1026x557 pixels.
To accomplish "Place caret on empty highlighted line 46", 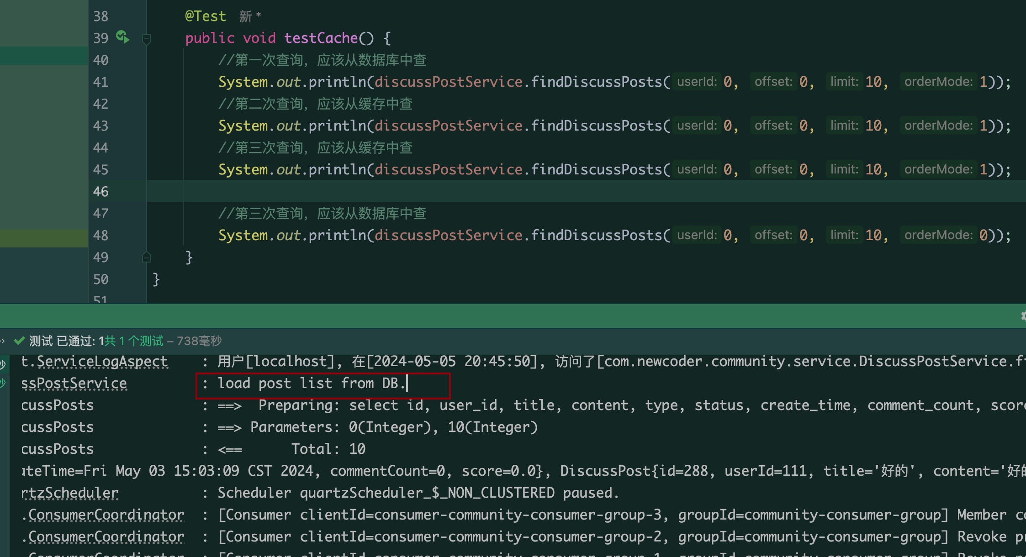I will click(x=586, y=191).
